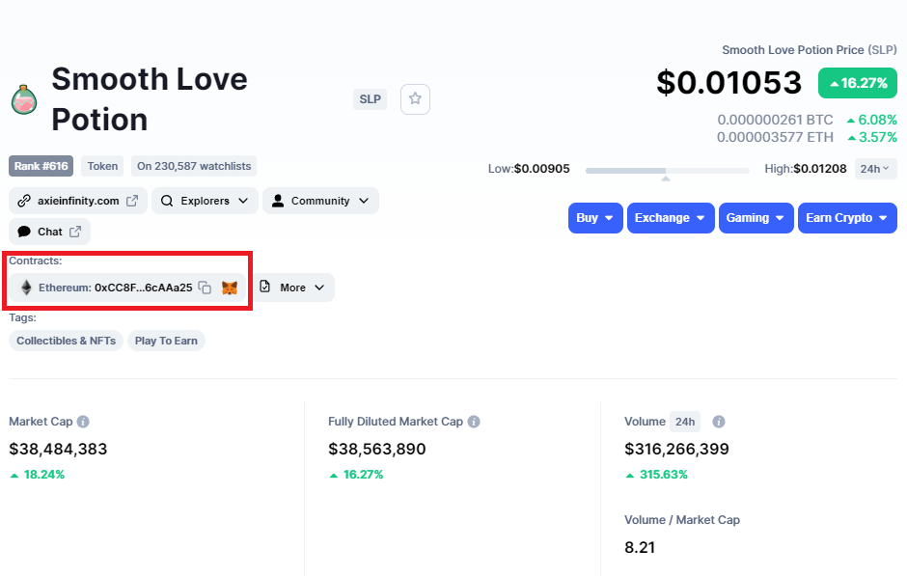Click the document icon beside More
Image resolution: width=907 pixels, height=576 pixels.
(265, 287)
